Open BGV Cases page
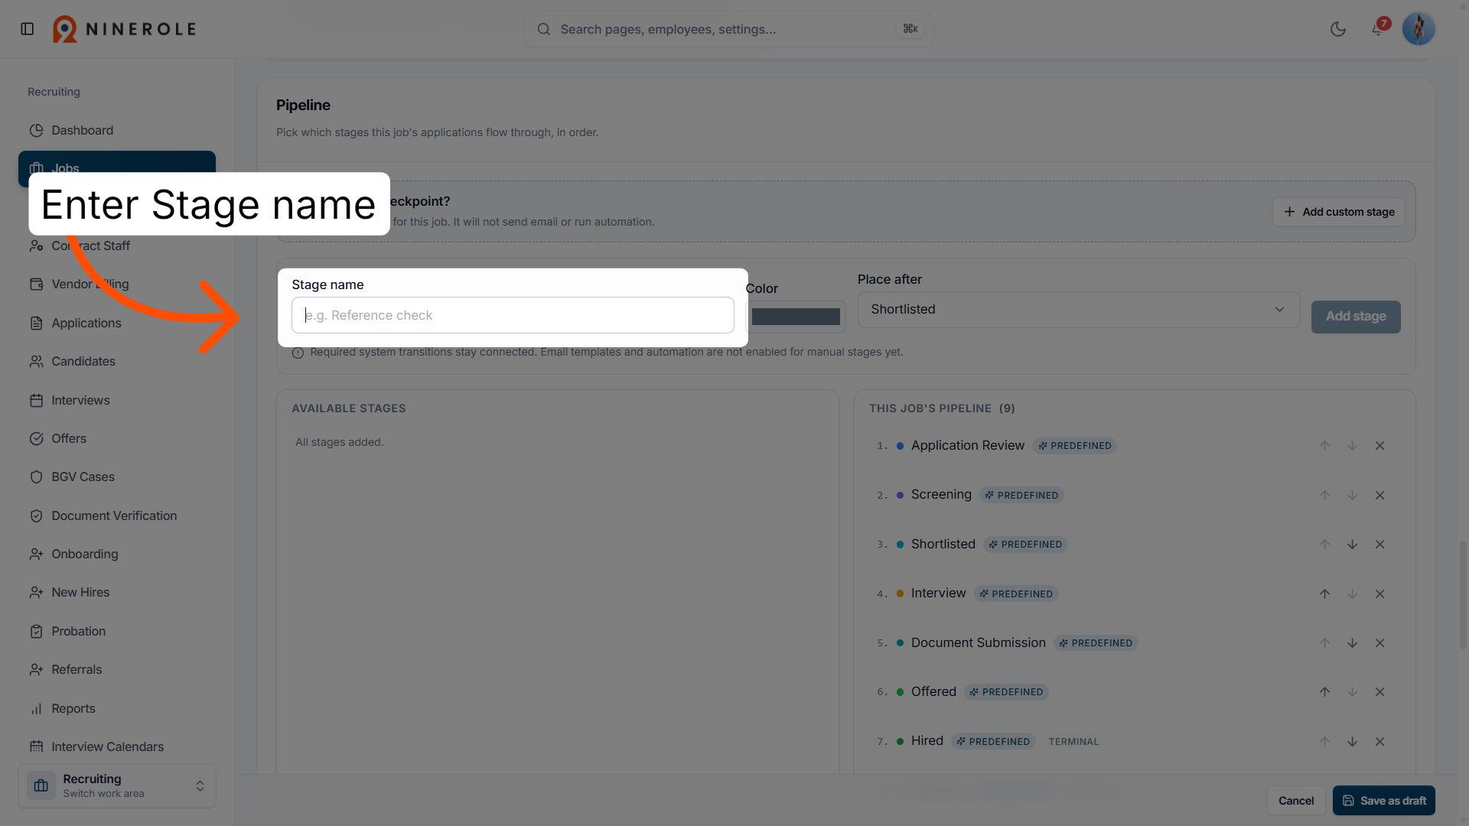The width and height of the screenshot is (1469, 826). point(117,476)
